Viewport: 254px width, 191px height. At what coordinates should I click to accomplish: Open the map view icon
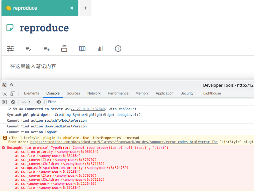click(x=82, y=49)
